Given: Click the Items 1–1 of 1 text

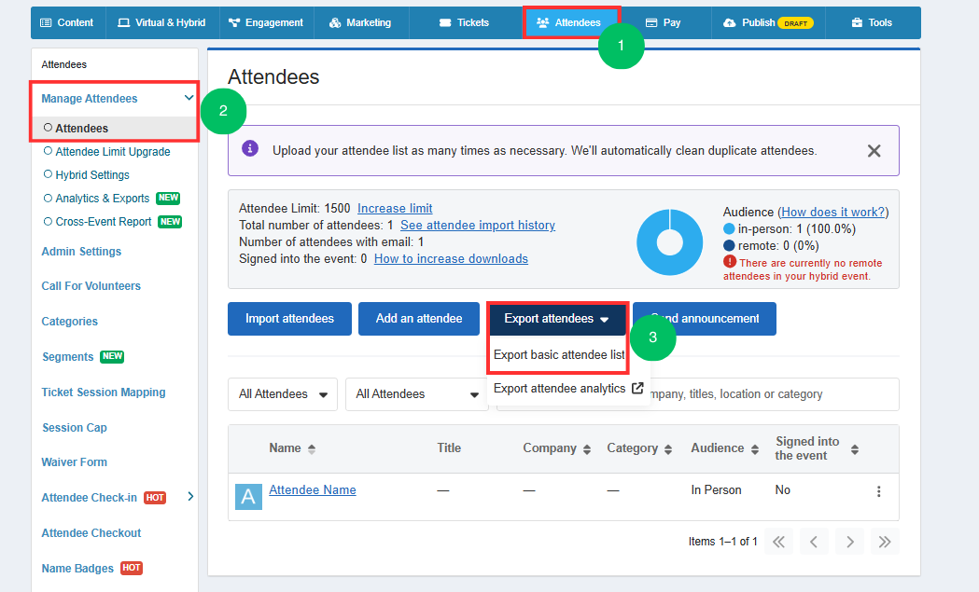Looking at the screenshot, I should tap(723, 542).
